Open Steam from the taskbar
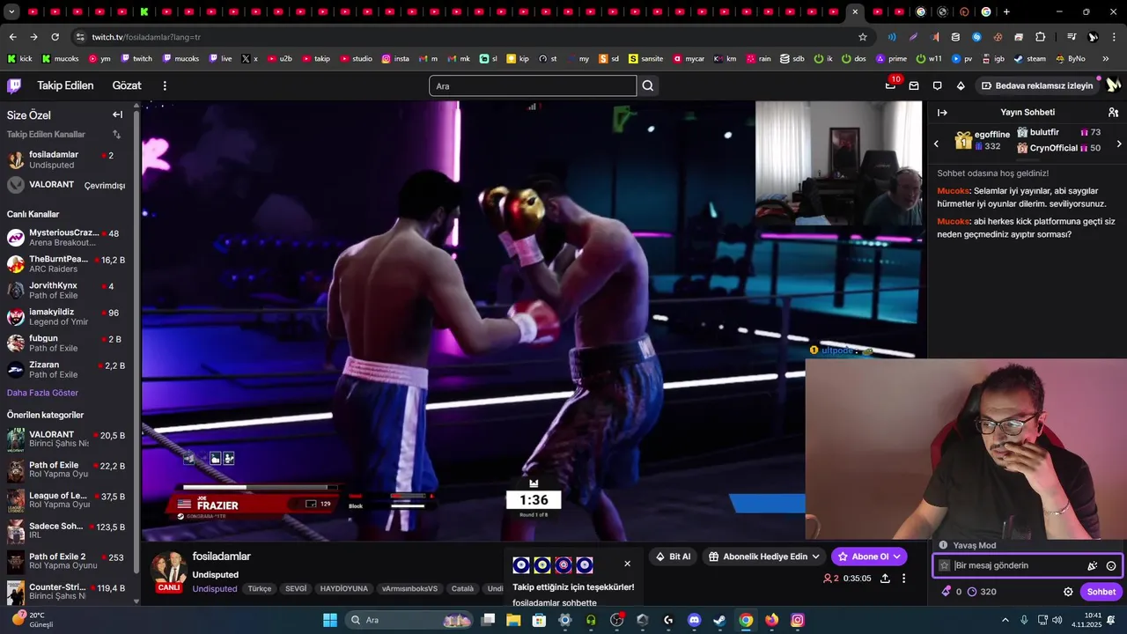 [x=719, y=620]
